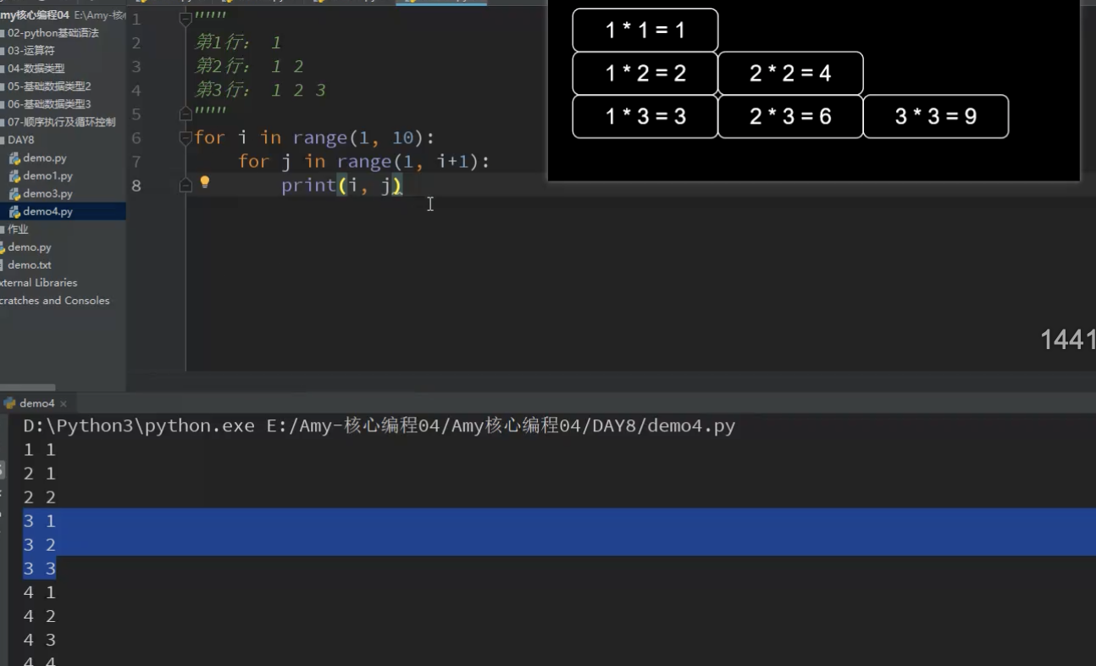Click the comment text '第2行: 1 2'
1096x666 pixels.
pyautogui.click(x=249, y=66)
